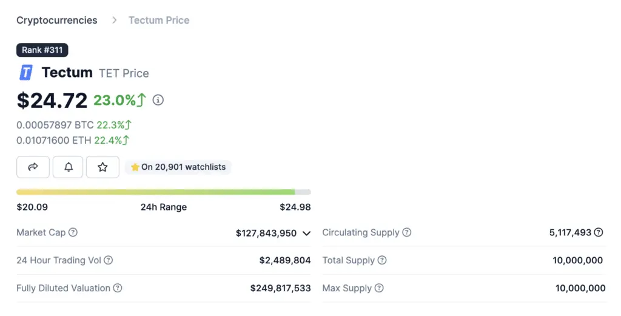This screenshot has width=621, height=316.
Task: Click the 22.3% BTC change
Action: coord(114,125)
